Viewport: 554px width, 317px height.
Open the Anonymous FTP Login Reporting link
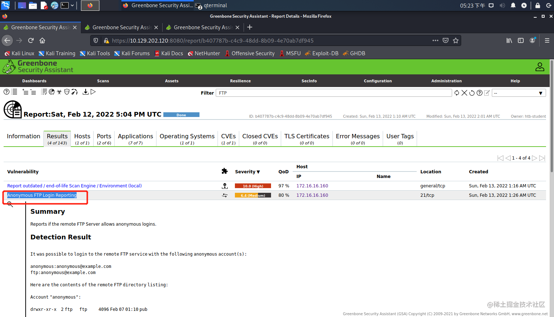point(42,195)
